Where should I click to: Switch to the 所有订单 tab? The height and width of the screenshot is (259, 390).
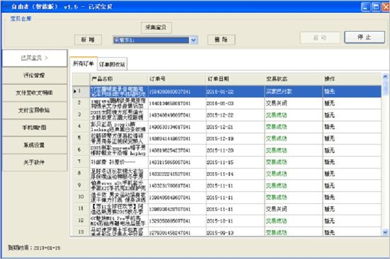[84, 64]
